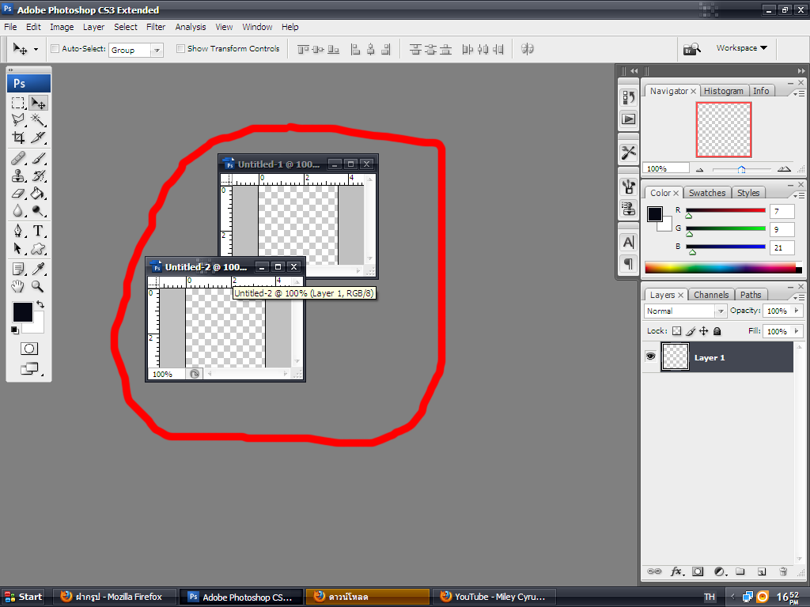Change screen mode button in toolbox
Screen dimensions: 810x607
coord(29,369)
